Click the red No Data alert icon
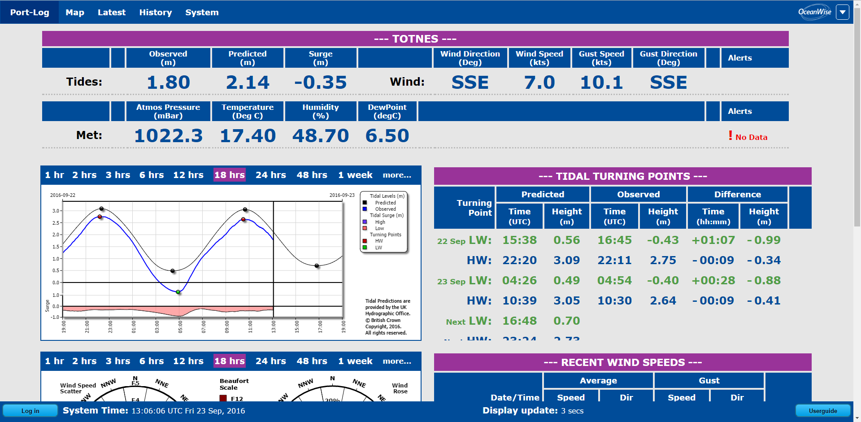Viewport: 861px width, 422px height. 731,135
